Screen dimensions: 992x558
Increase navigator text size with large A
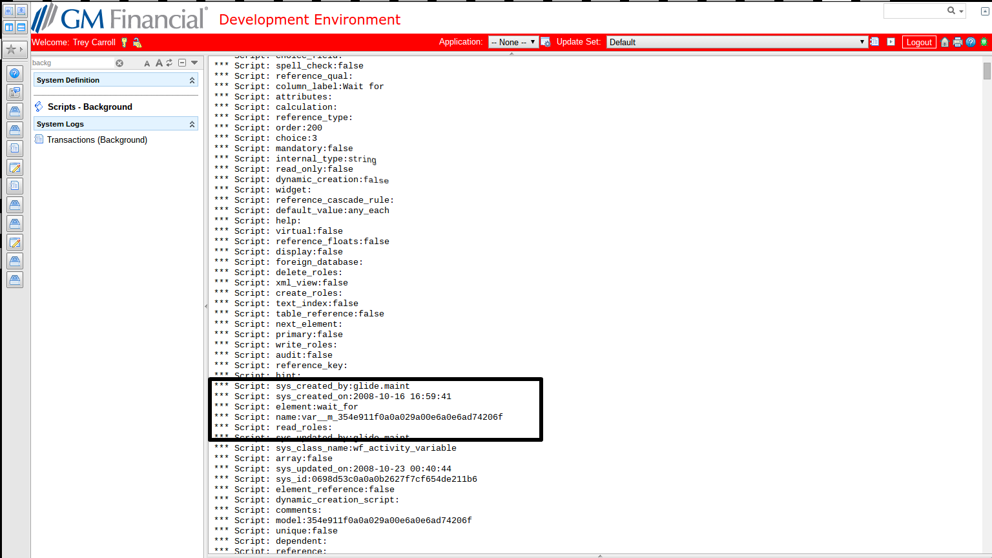coord(159,63)
